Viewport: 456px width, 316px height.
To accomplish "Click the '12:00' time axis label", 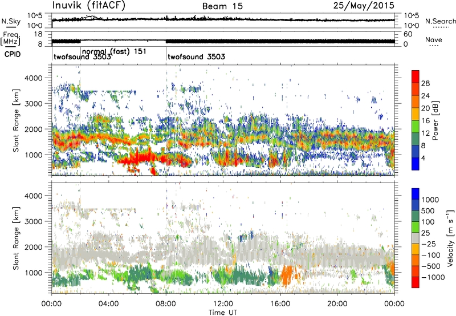I will 223,304.
